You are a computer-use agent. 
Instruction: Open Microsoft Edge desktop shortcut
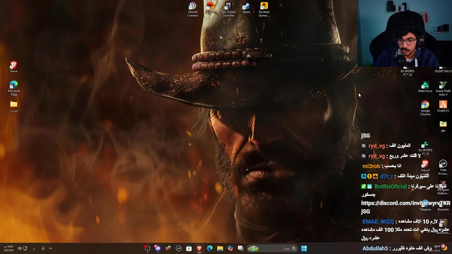tap(13, 88)
